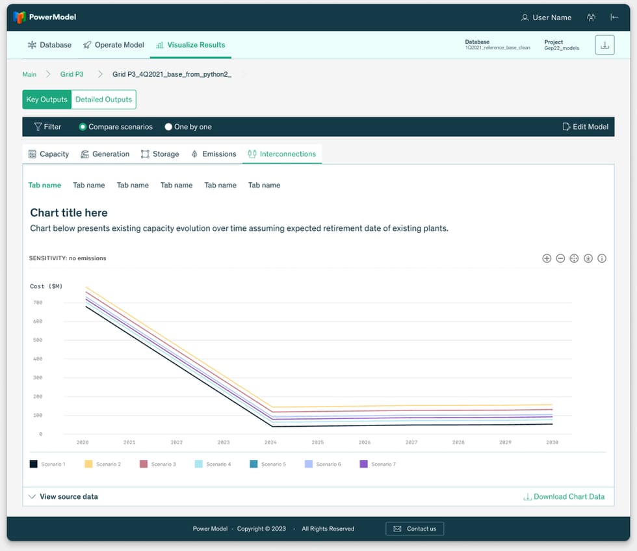Image resolution: width=637 pixels, height=551 pixels.
Task: Open the Capacity tab
Action: coord(49,154)
